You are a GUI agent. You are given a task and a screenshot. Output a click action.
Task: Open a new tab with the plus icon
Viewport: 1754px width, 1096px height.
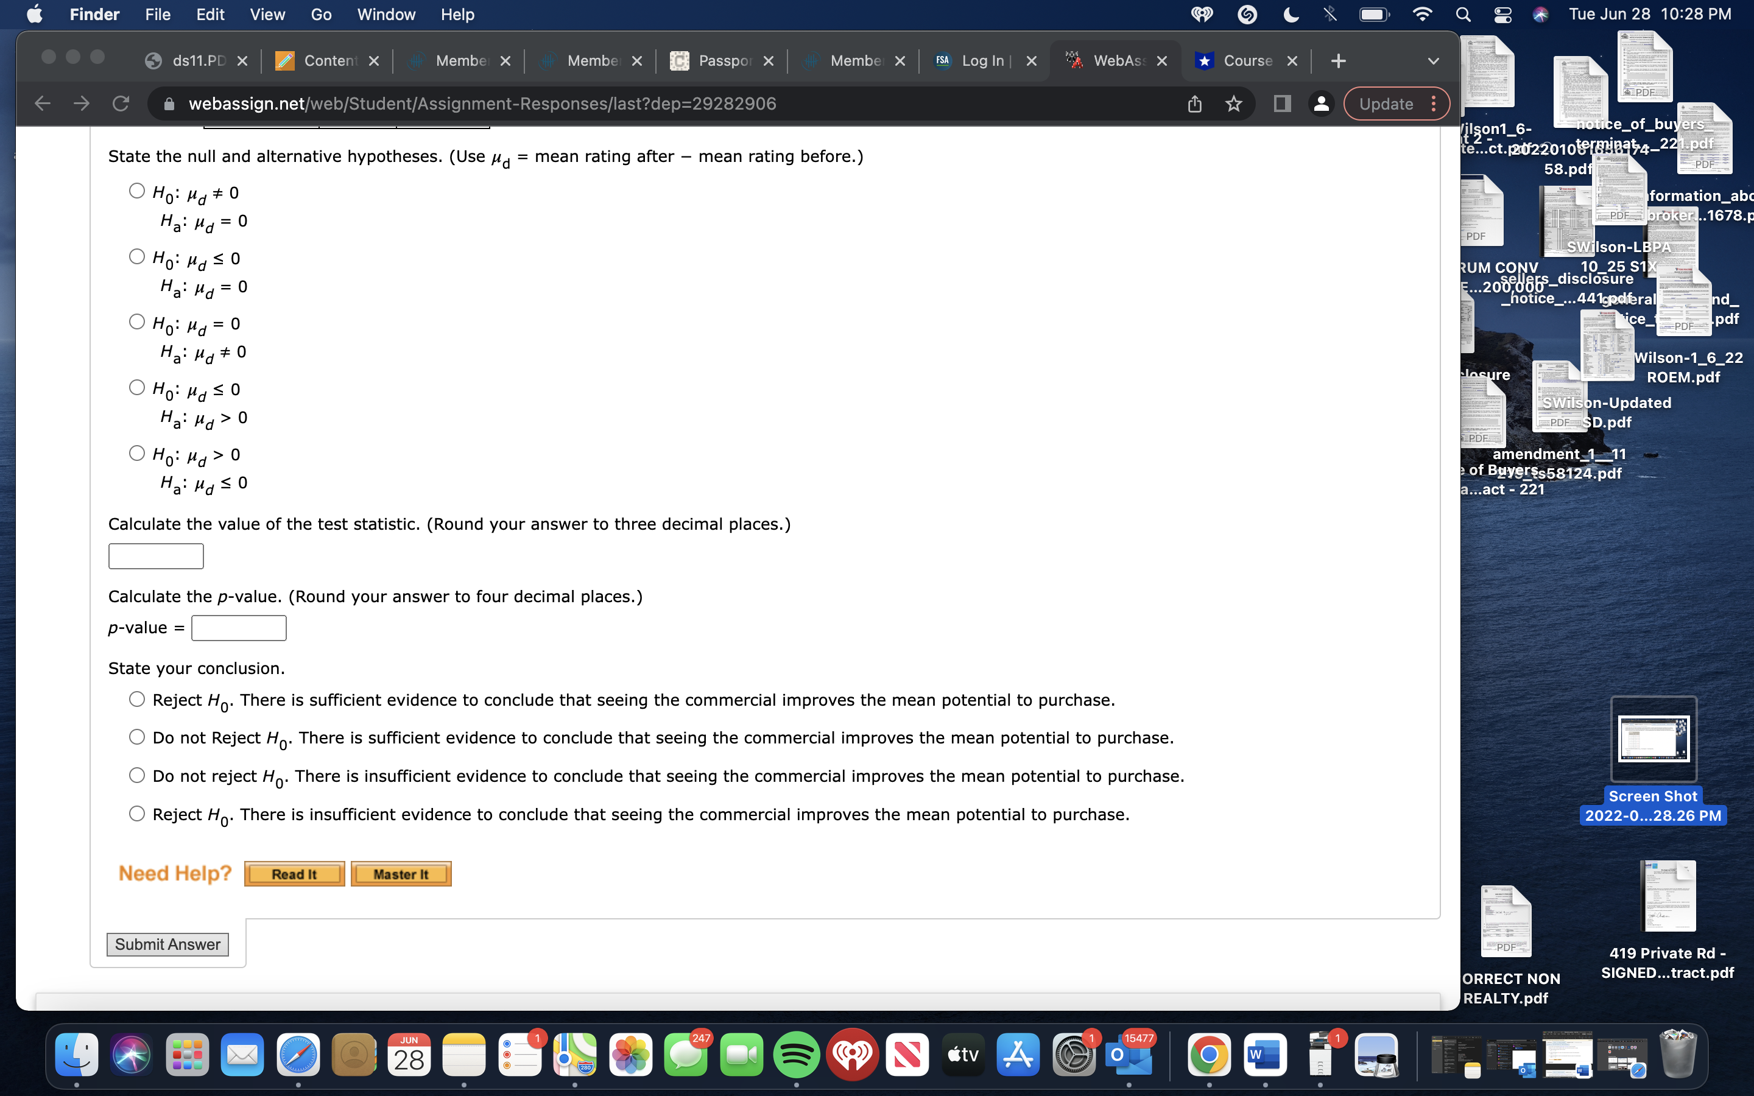[x=1338, y=61]
